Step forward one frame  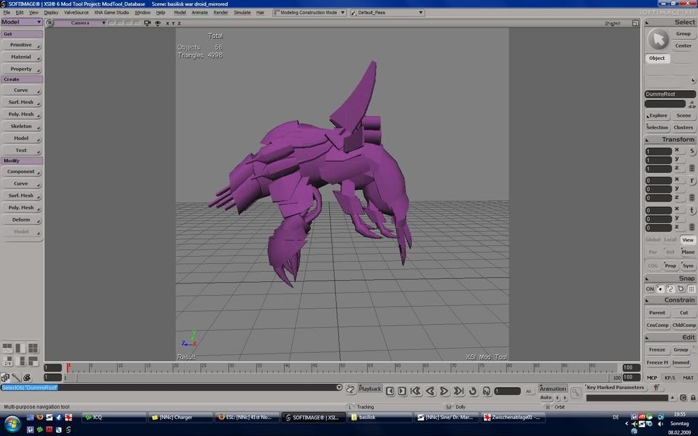pyautogui.click(x=402, y=391)
